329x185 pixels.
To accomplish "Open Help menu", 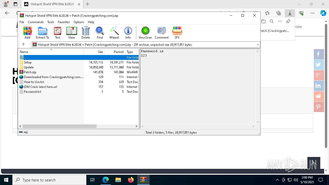I will click(x=91, y=22).
